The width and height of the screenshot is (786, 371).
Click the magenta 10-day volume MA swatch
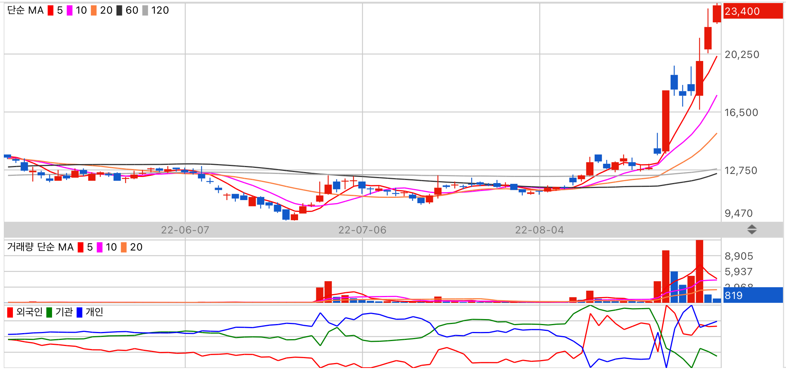pyautogui.click(x=99, y=247)
